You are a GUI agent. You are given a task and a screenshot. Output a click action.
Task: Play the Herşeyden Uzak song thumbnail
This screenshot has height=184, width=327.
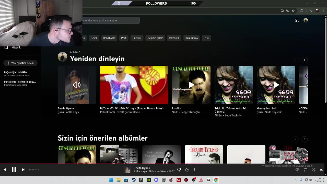276,85
